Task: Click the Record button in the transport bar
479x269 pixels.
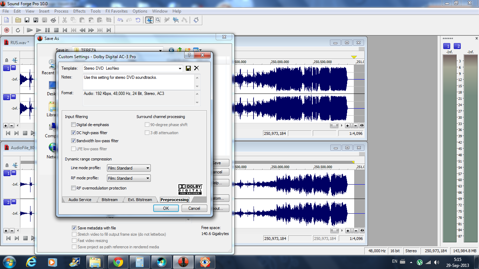Action: (x=7, y=30)
